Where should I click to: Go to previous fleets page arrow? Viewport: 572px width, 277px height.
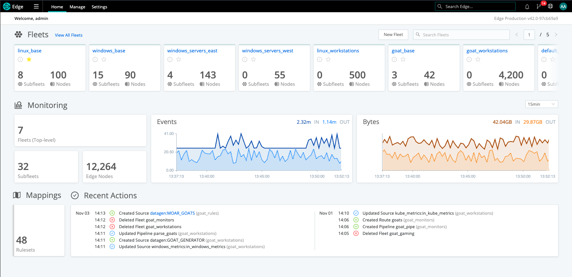(517, 35)
